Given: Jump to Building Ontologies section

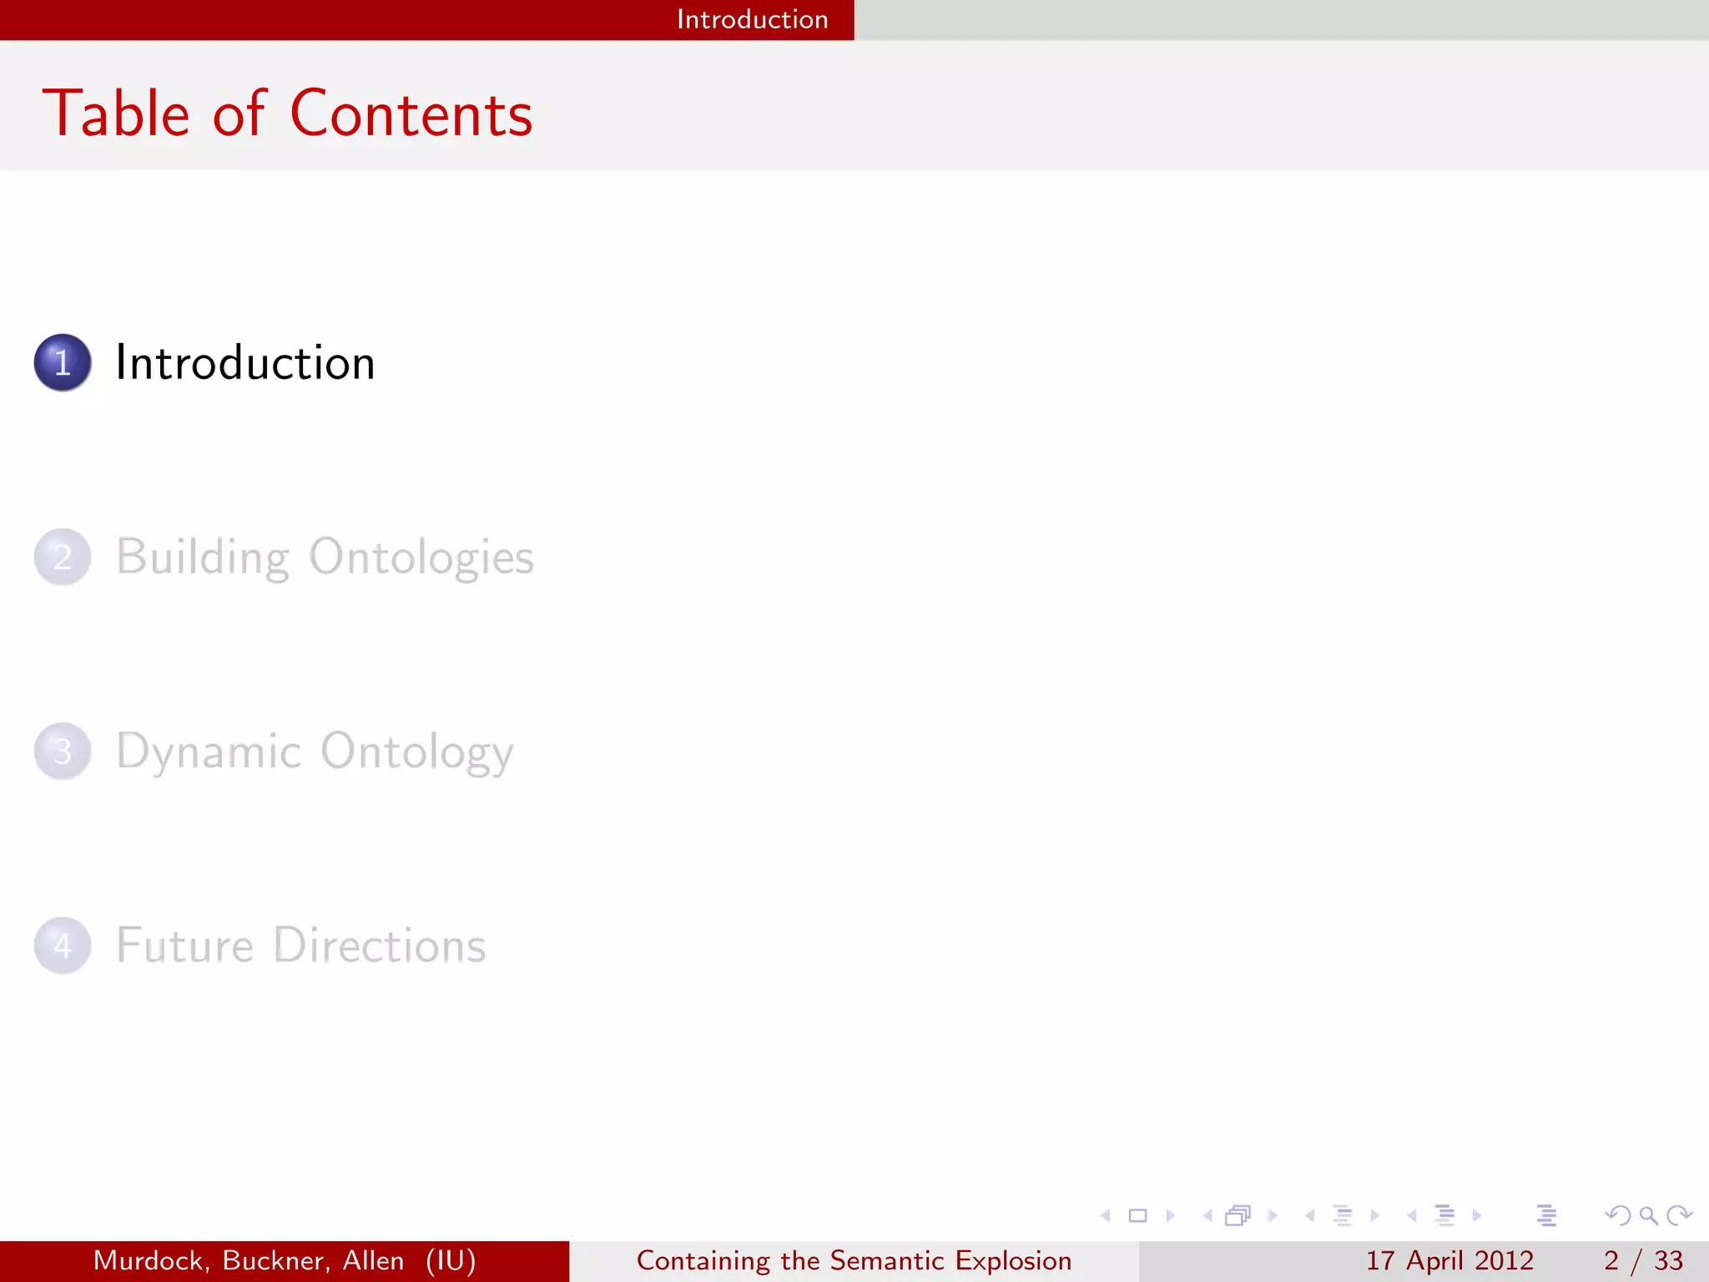Looking at the screenshot, I should (x=324, y=557).
